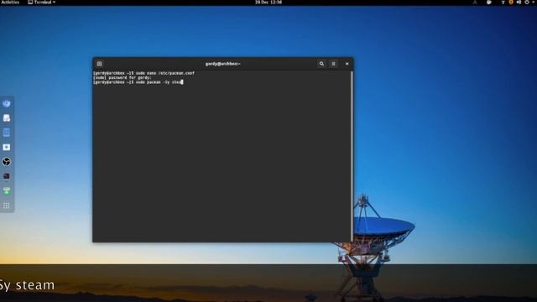This screenshot has width=537, height=302.
Task: Click the network icon in top bar
Action: click(x=503, y=2)
